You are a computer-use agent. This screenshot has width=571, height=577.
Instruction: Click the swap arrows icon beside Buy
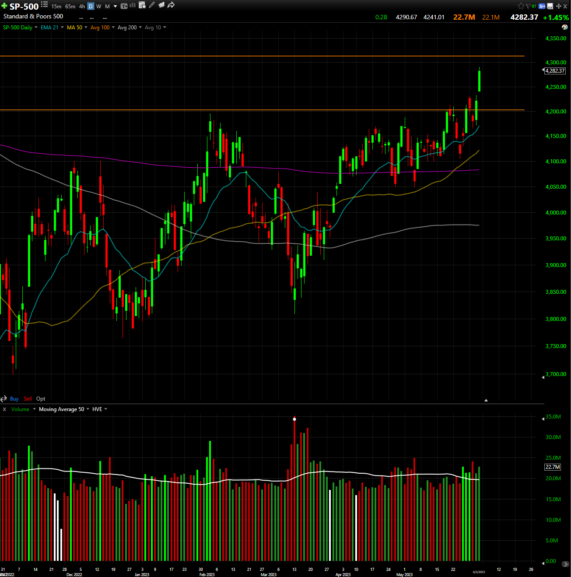4,399
